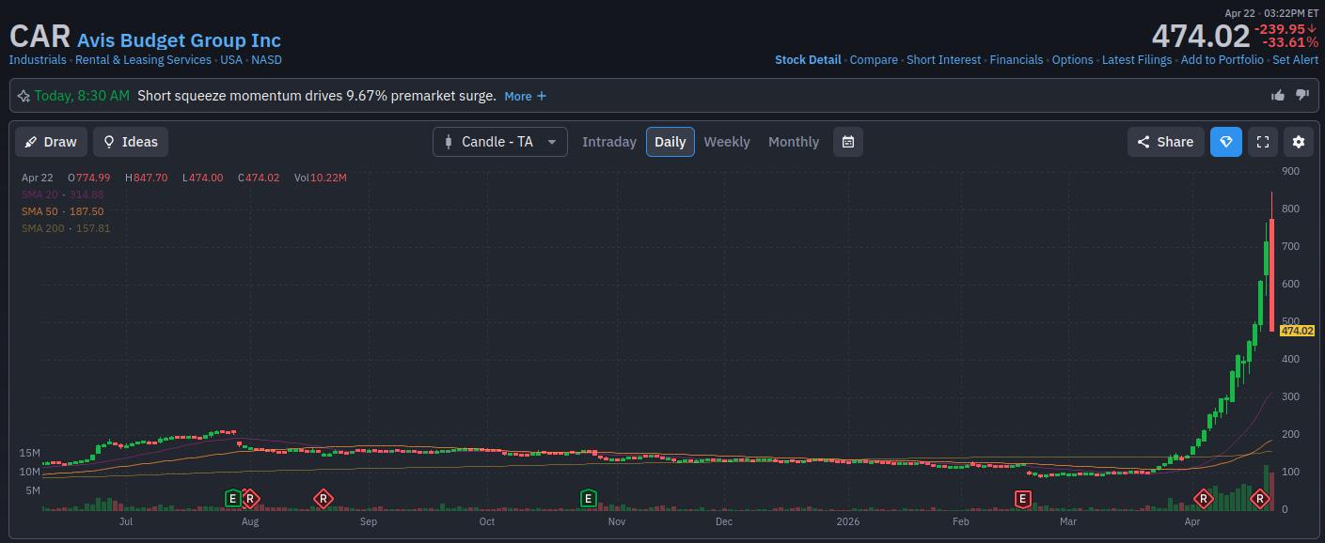Give thumbs down to the news summary

[x=1302, y=95]
